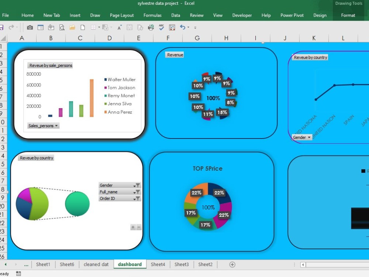Click the TOP 5Price chart title
369x277 pixels.
(x=207, y=168)
